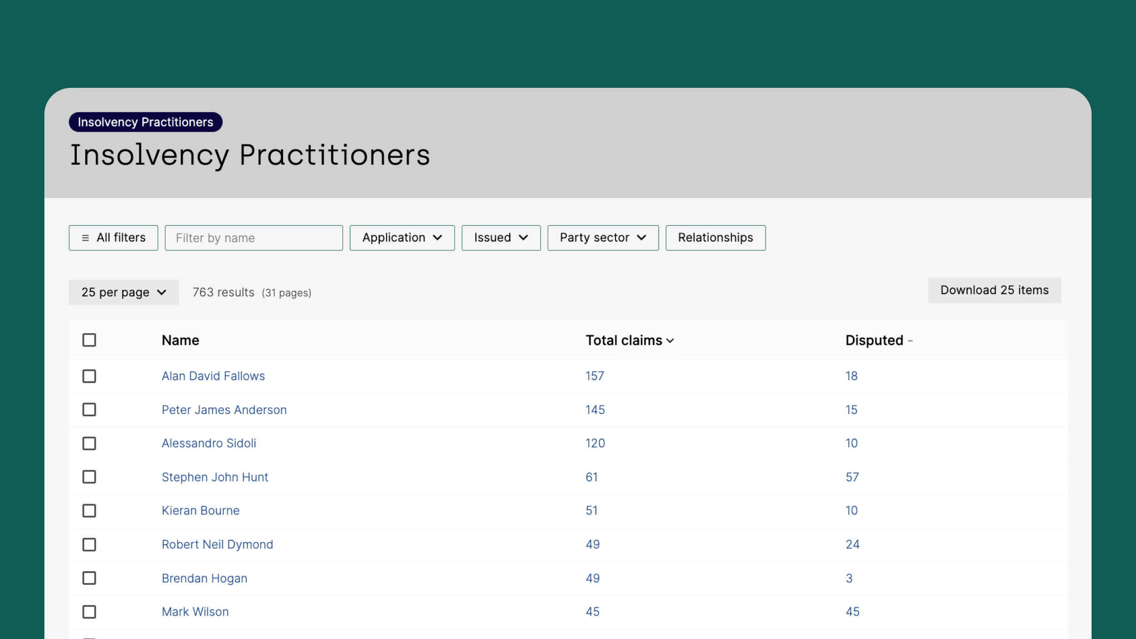The width and height of the screenshot is (1136, 639).
Task: Open the Relationships filter
Action: click(715, 238)
